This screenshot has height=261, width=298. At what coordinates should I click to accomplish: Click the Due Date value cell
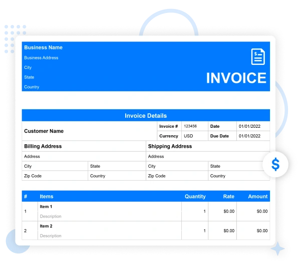pyautogui.click(x=253, y=136)
